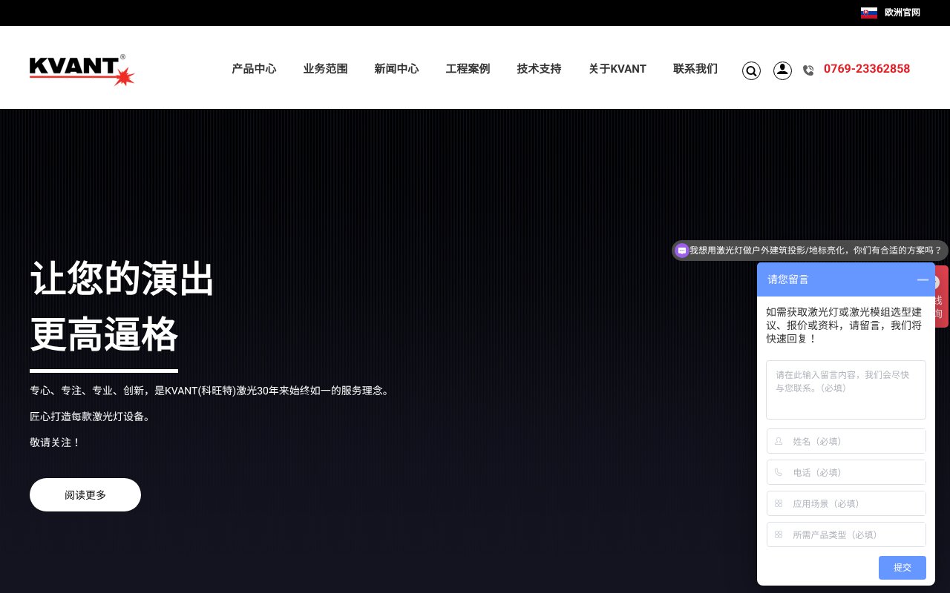Click the 所需产品类型 input field
Screen dimensions: 950x593
pos(846,534)
